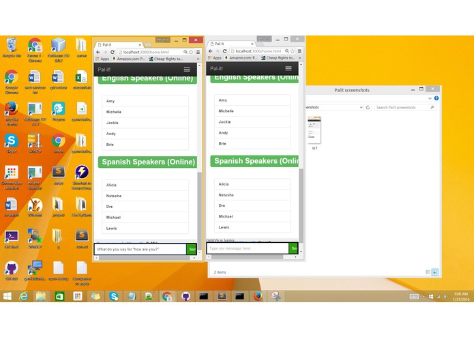This screenshot has width=474, height=337.
Task: Open GitHub from the taskbar
Action: point(186,296)
